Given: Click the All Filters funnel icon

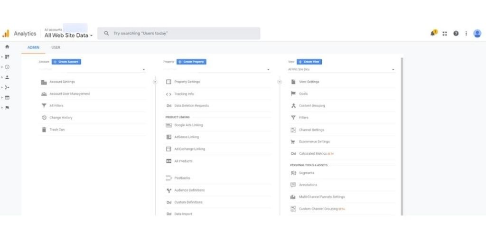Looking at the screenshot, I should pos(44,106).
